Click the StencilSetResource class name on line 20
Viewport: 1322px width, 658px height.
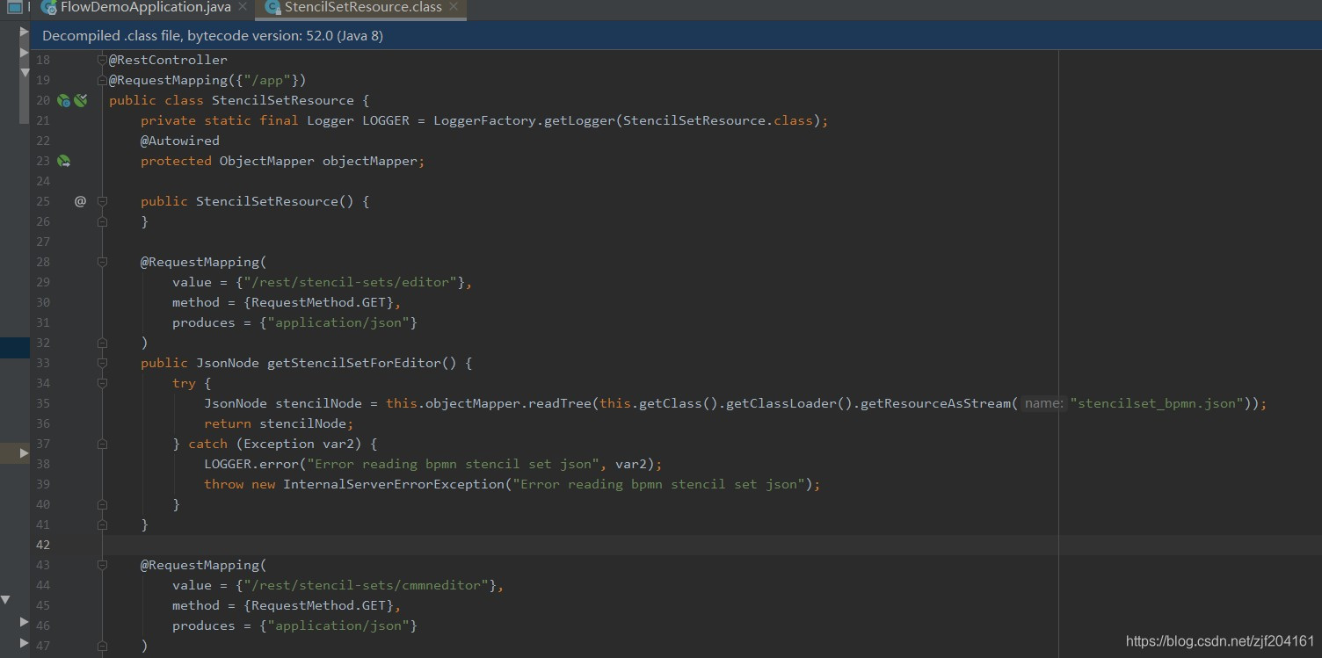[283, 100]
